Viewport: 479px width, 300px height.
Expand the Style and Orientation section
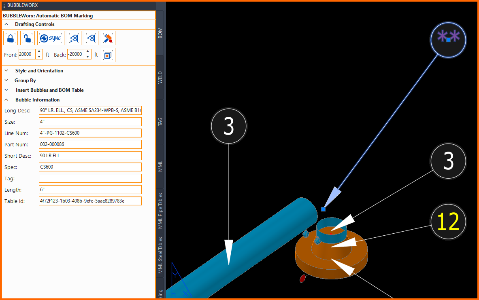(6, 70)
